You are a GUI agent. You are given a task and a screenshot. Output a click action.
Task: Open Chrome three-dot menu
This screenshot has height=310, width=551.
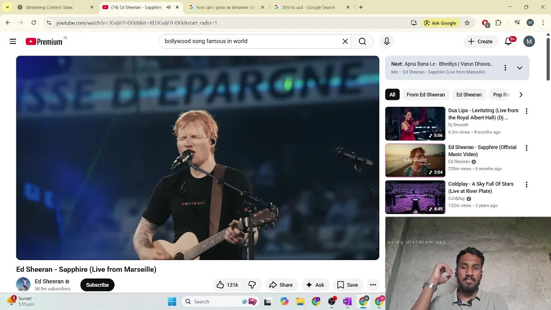(x=543, y=23)
